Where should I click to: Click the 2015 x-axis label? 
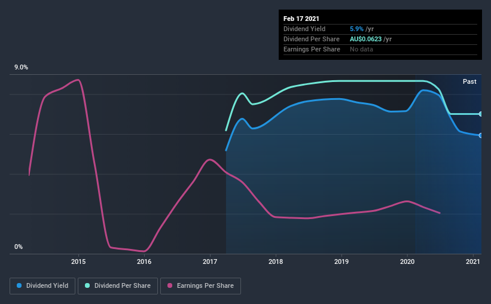point(78,262)
